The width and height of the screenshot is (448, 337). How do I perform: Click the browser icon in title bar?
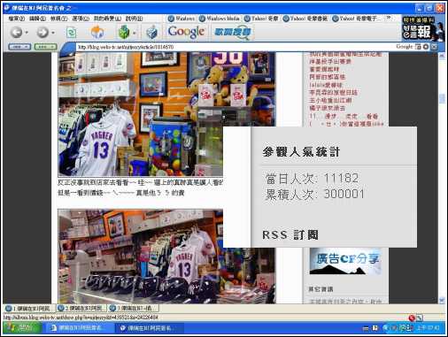pyautogui.click(x=7, y=8)
